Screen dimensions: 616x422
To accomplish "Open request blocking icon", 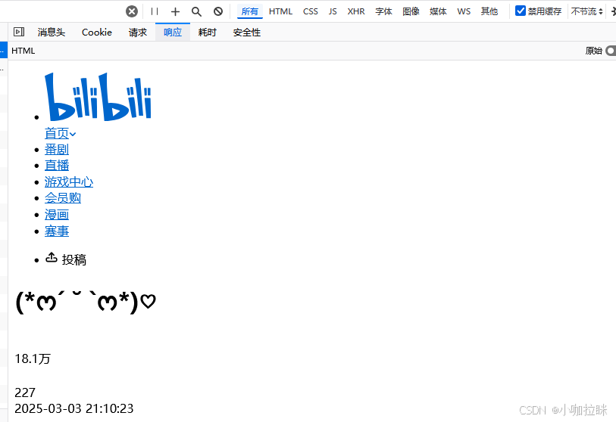I will point(218,11).
